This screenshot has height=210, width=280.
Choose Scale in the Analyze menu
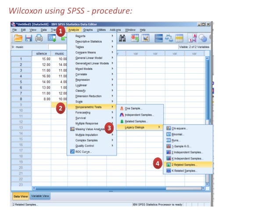(x=92, y=102)
